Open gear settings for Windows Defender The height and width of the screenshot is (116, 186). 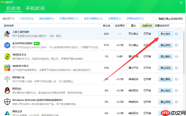(177, 102)
